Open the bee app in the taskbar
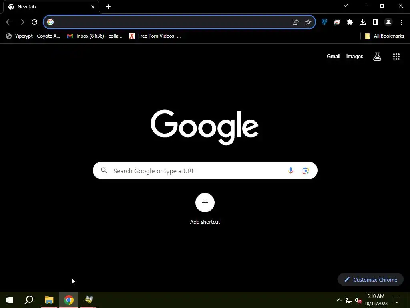Screen dimensions: 410x308 point(88,300)
